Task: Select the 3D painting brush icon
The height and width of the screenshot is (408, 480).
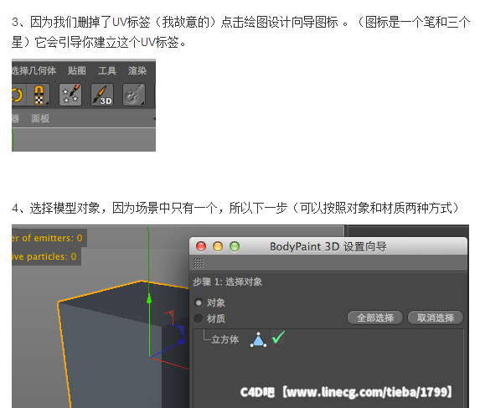Action: point(102,95)
